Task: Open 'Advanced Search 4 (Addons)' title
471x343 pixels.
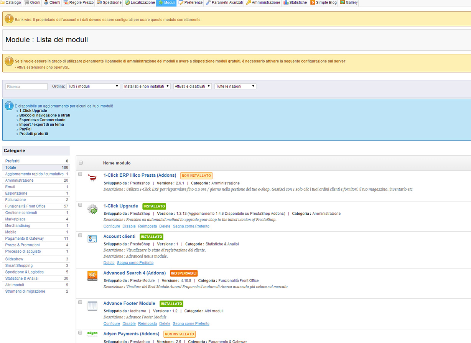Action: click(135, 273)
